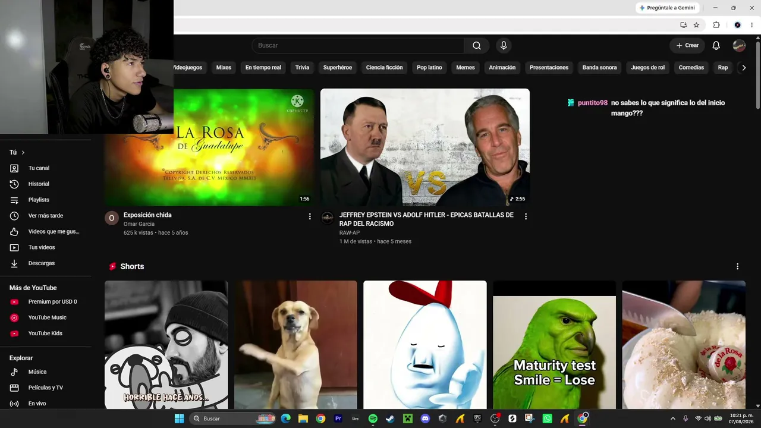Open WhatsApp from the taskbar
This screenshot has width=761, height=428.
coord(548,418)
